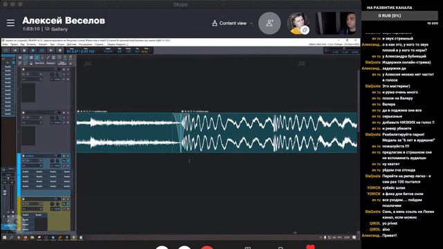Open the Трек menu in REAPER

pyautogui.click(x=53, y=44)
